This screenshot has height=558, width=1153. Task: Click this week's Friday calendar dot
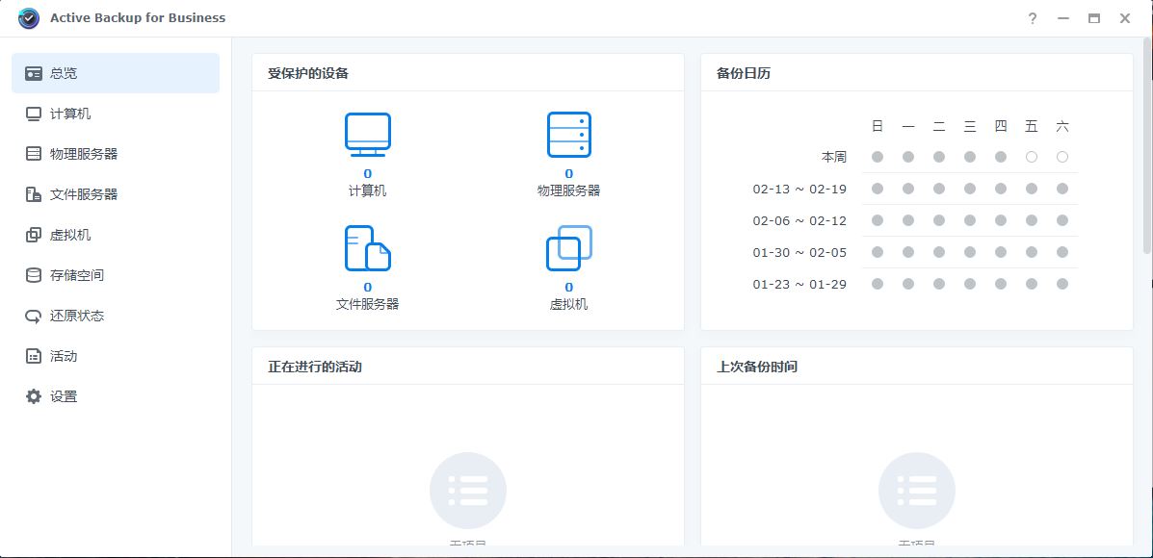tap(1032, 157)
